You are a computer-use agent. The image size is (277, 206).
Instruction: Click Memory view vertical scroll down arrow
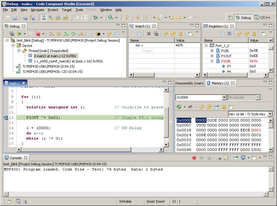point(271,150)
